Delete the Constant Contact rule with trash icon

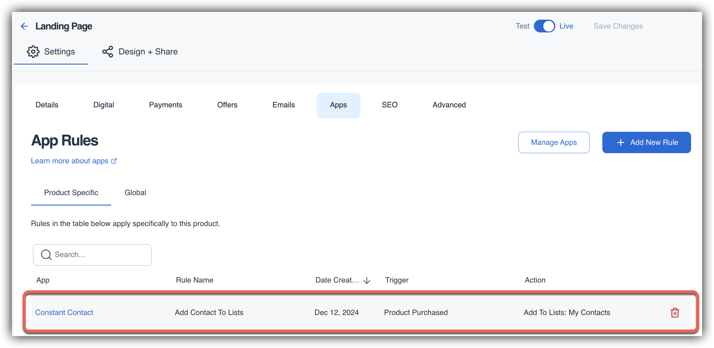coord(675,313)
